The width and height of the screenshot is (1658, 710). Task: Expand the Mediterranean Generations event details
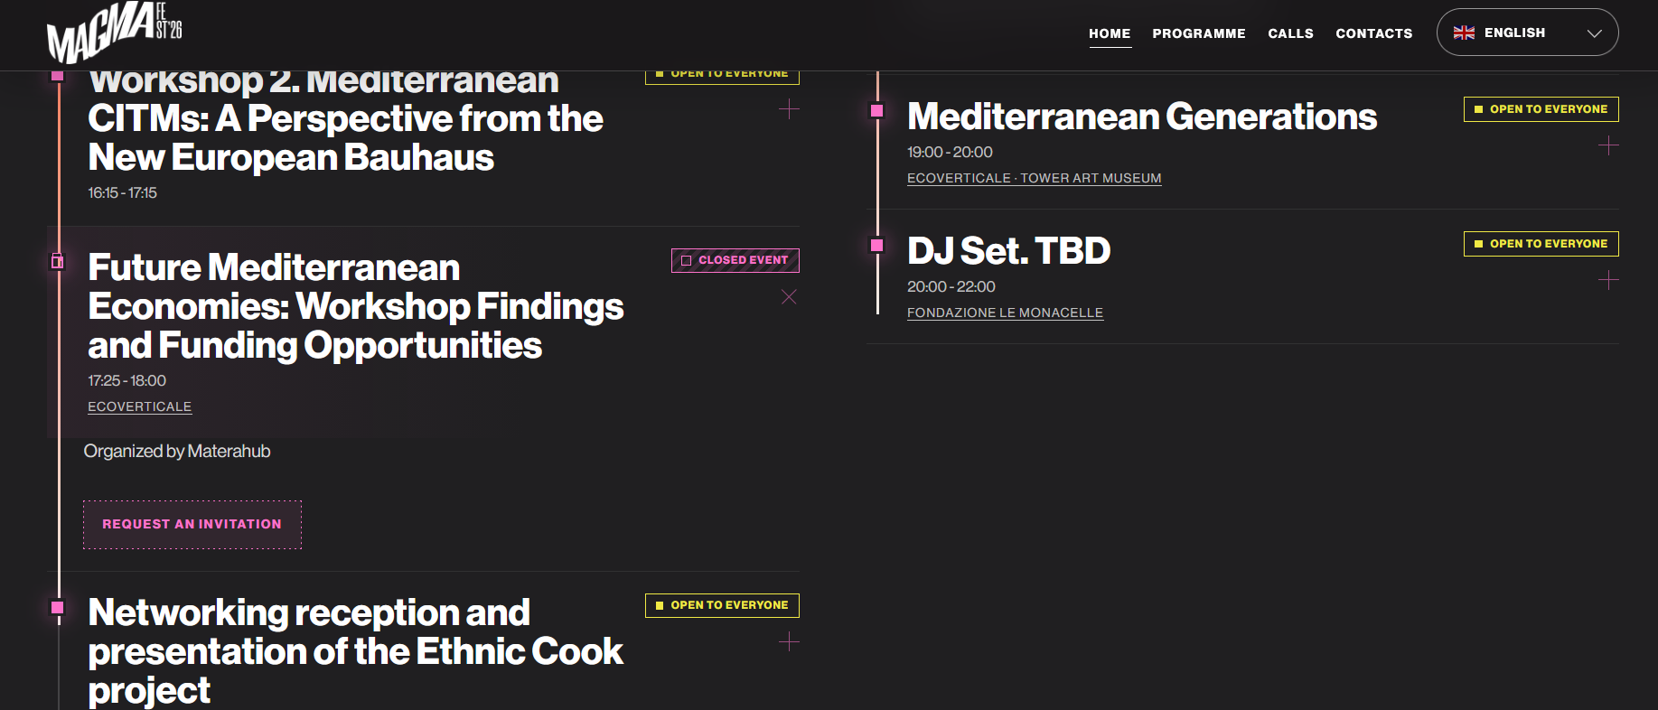[x=1608, y=145]
